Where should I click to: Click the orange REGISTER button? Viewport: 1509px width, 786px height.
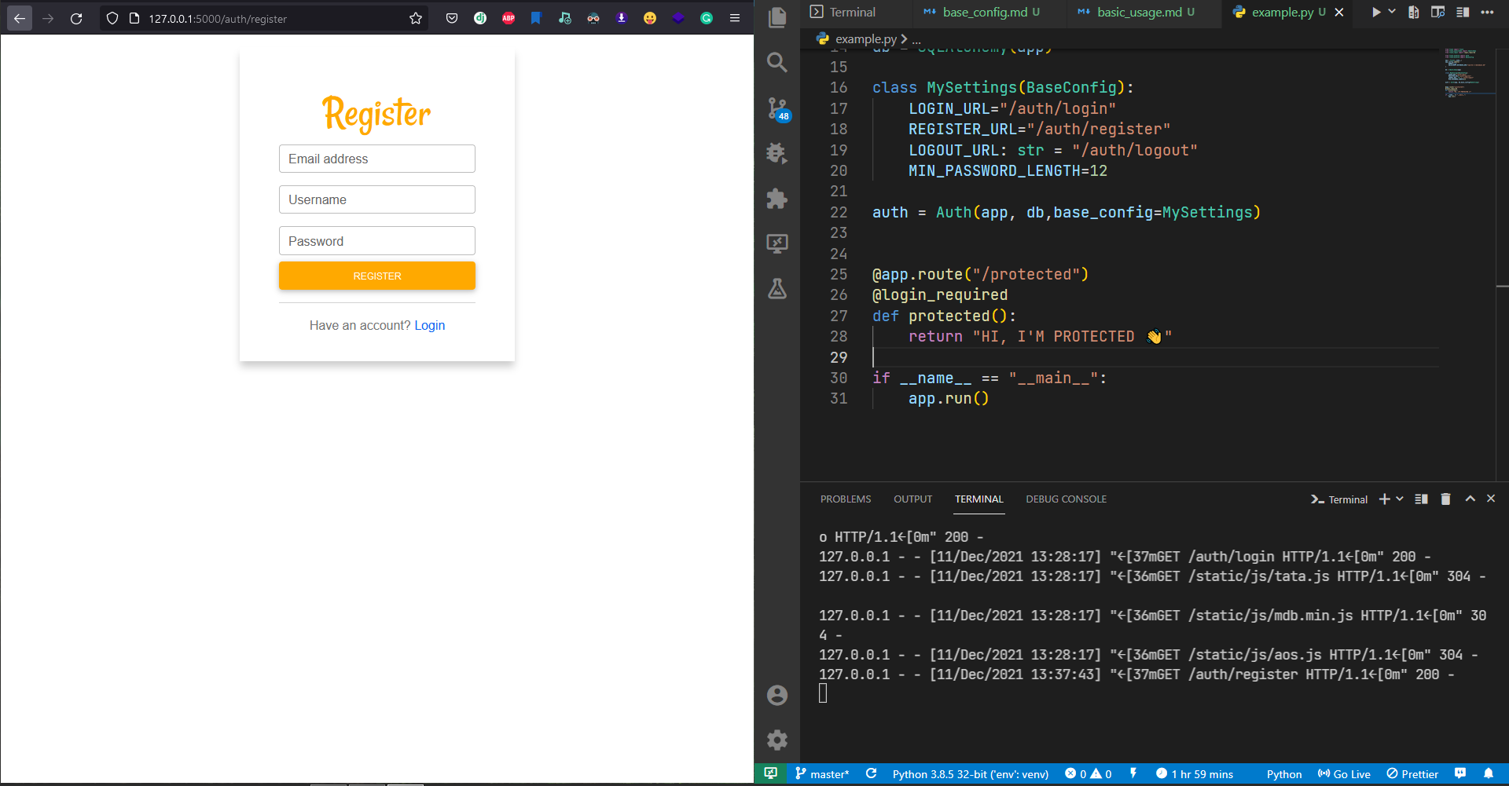377,276
